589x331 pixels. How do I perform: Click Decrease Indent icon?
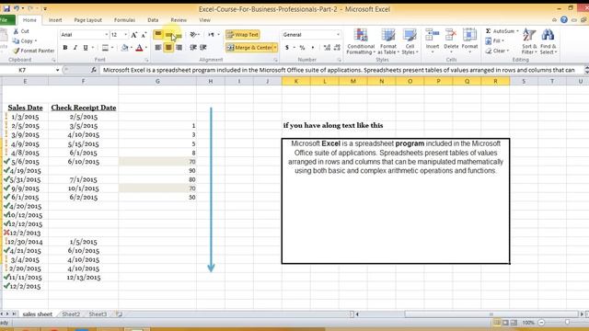pyautogui.click(x=193, y=48)
